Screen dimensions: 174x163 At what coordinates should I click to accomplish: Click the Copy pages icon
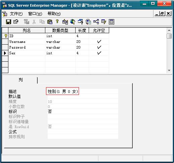[42, 22]
